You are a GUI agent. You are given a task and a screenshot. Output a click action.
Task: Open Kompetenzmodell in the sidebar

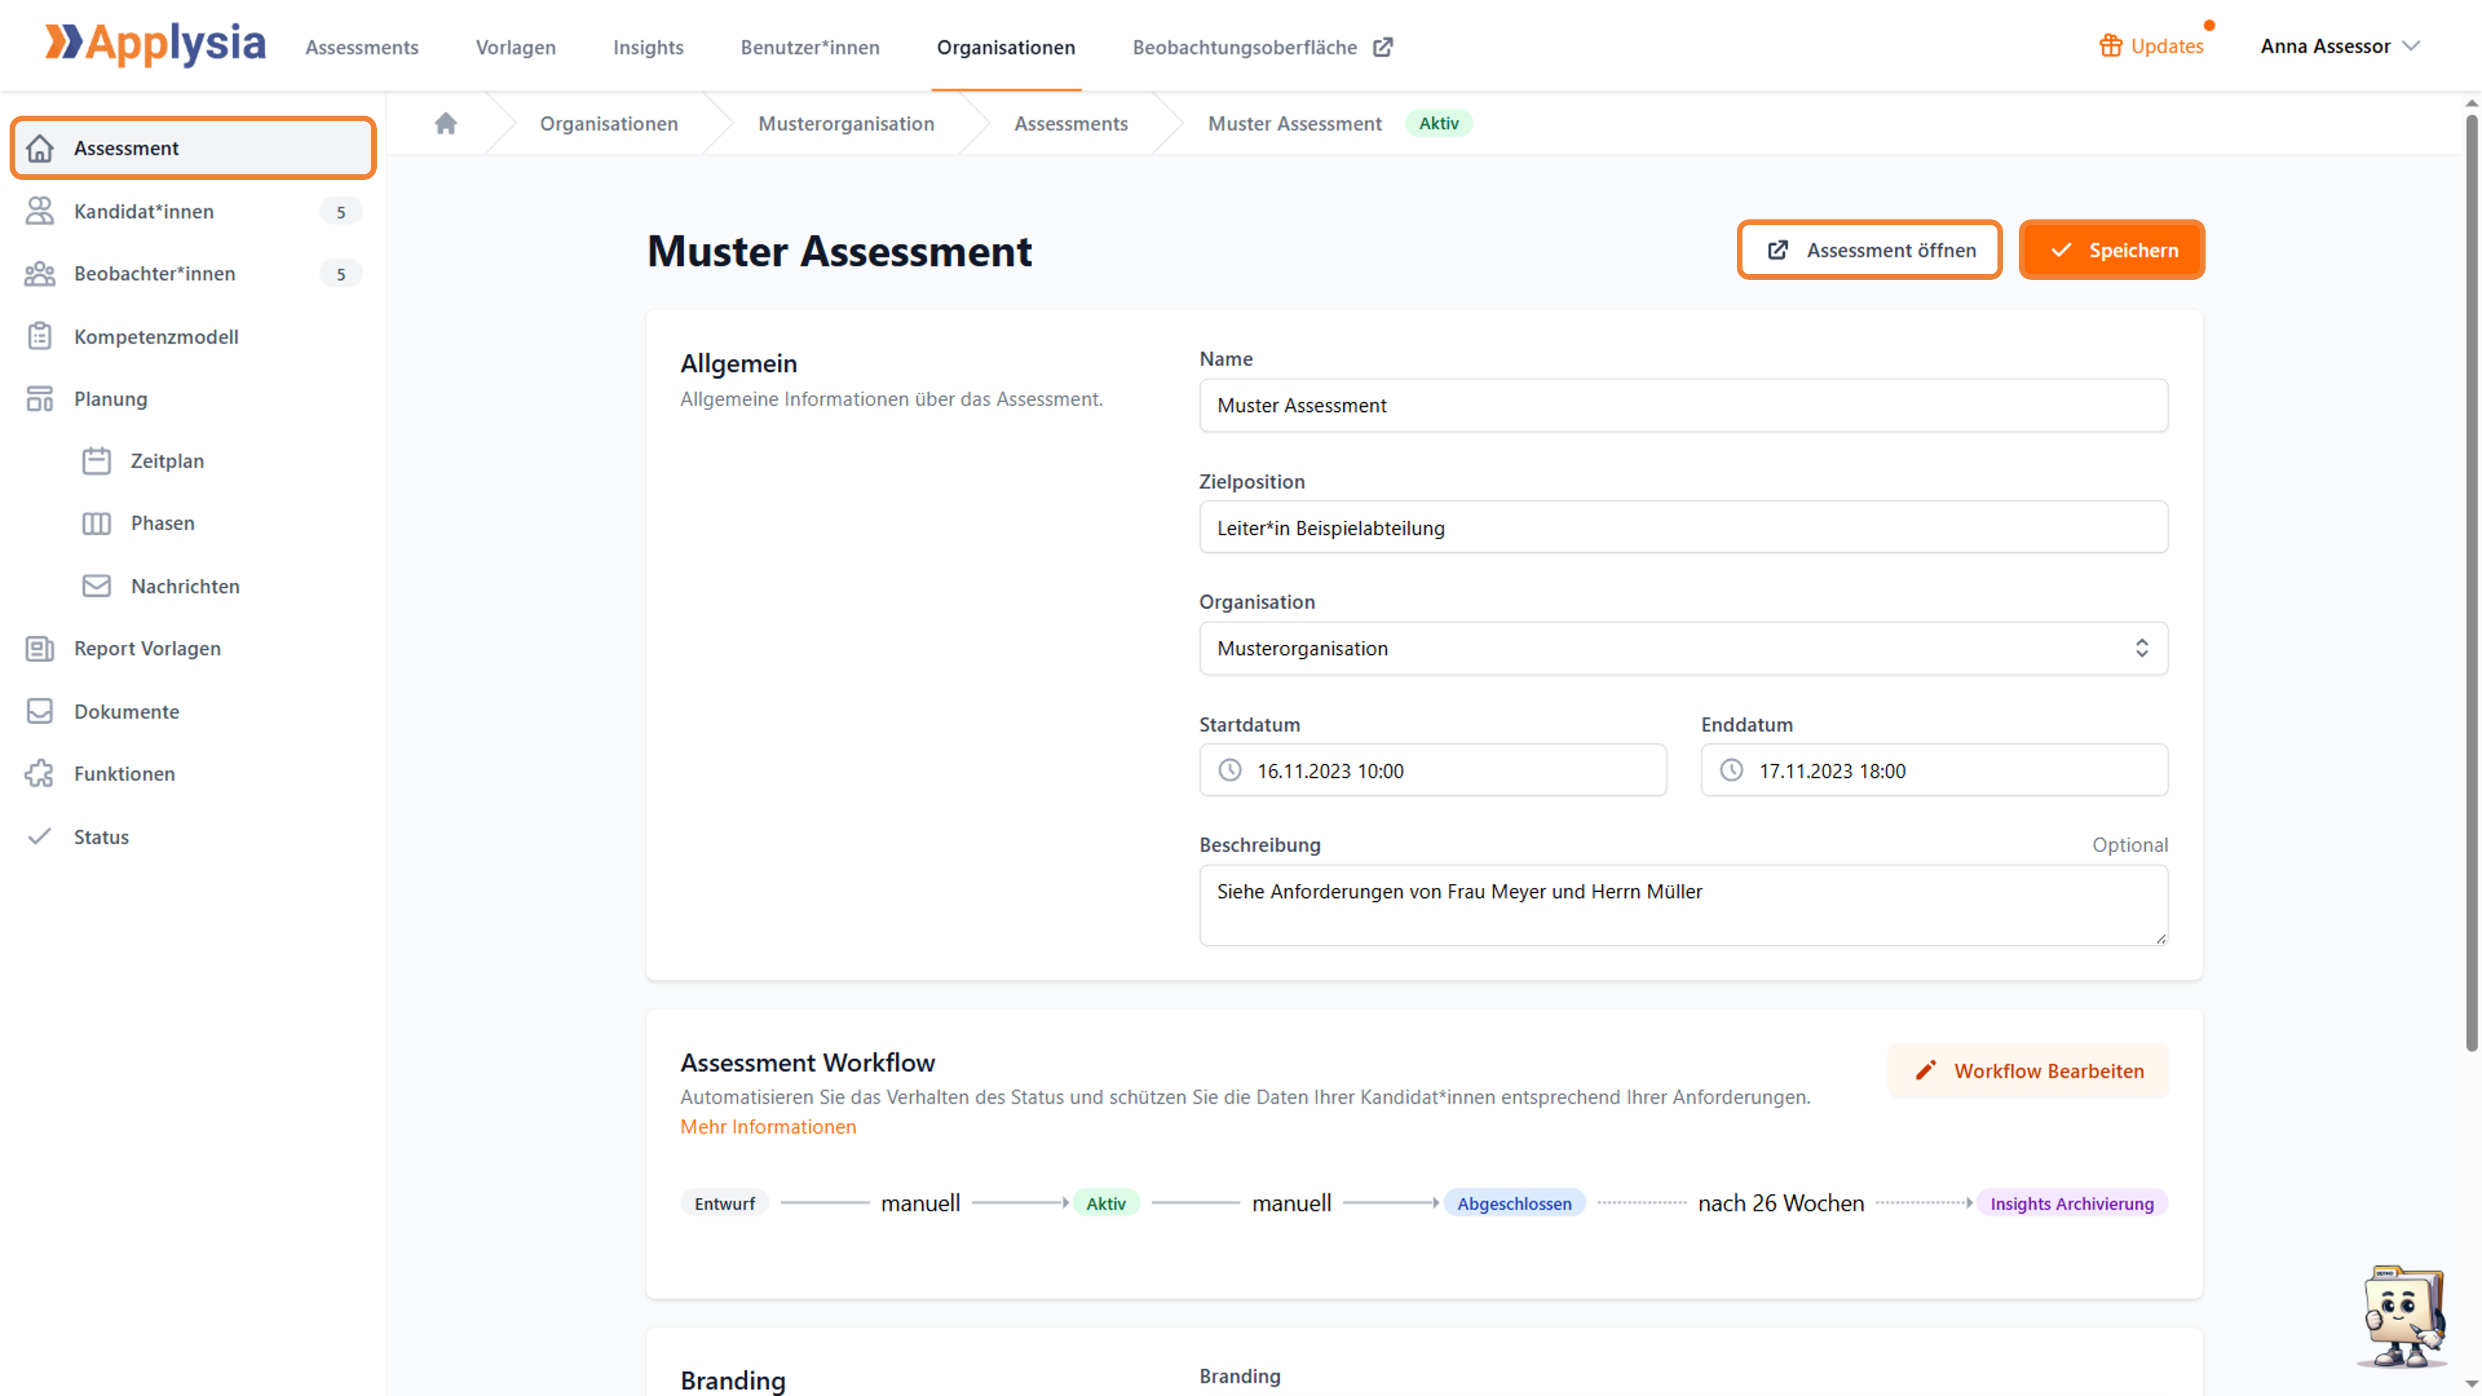[193, 336]
